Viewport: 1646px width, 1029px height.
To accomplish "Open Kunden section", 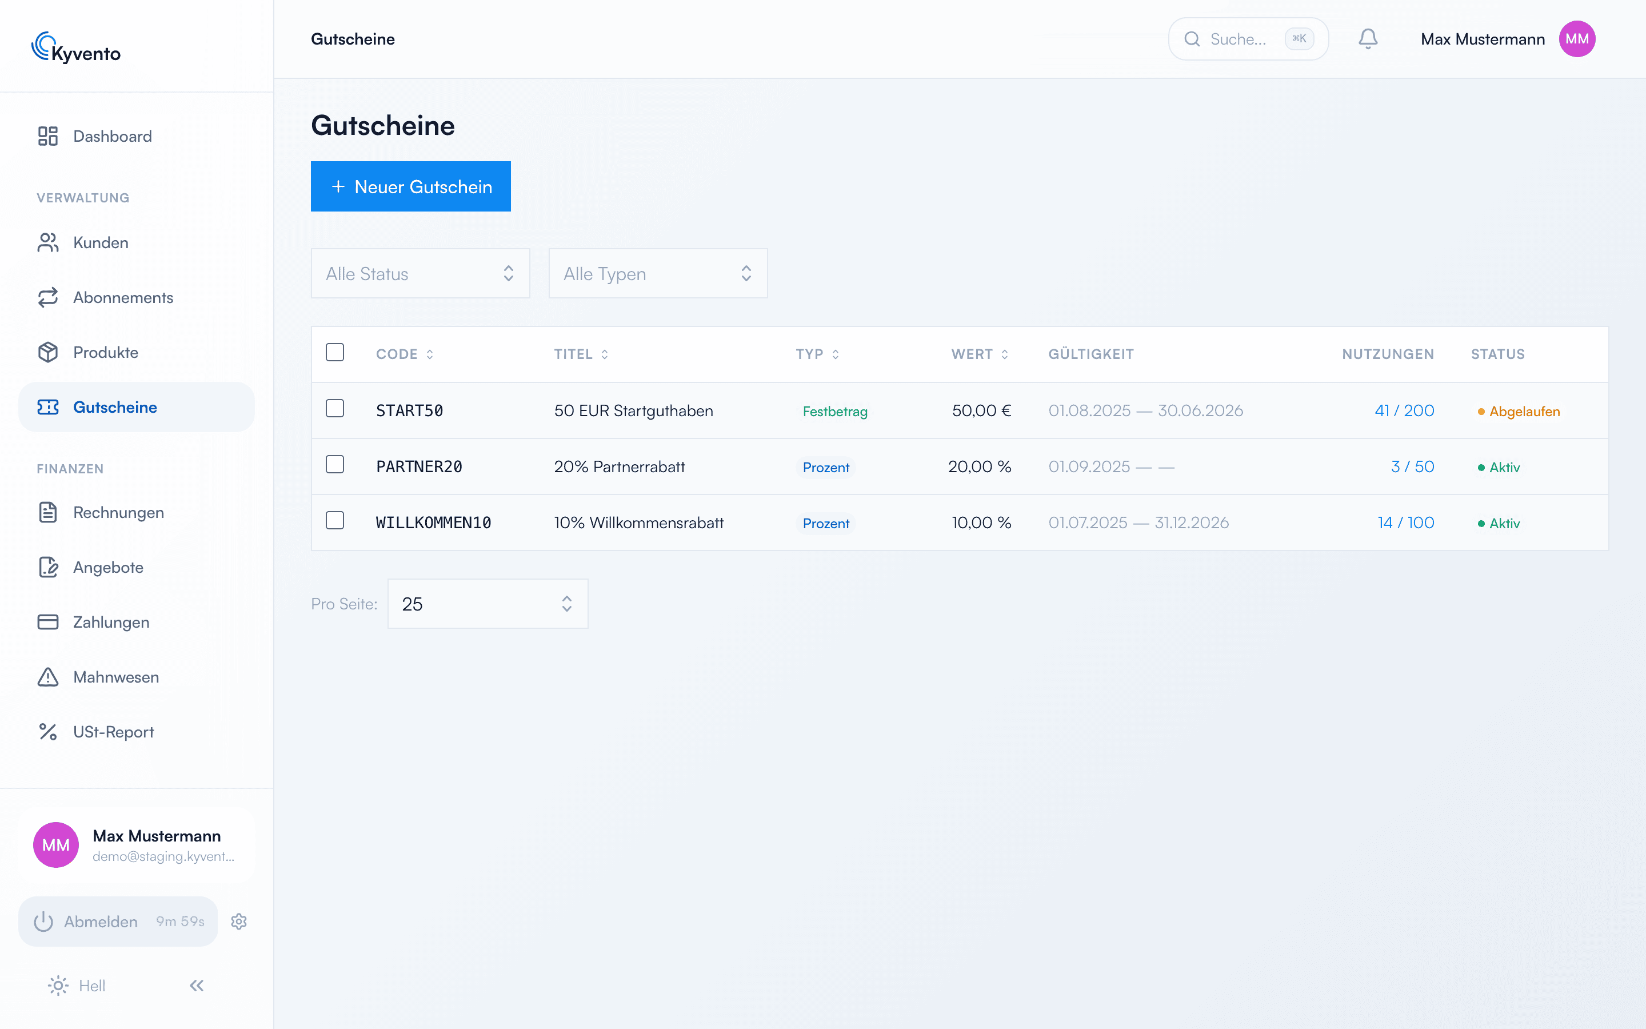I will click(x=137, y=242).
